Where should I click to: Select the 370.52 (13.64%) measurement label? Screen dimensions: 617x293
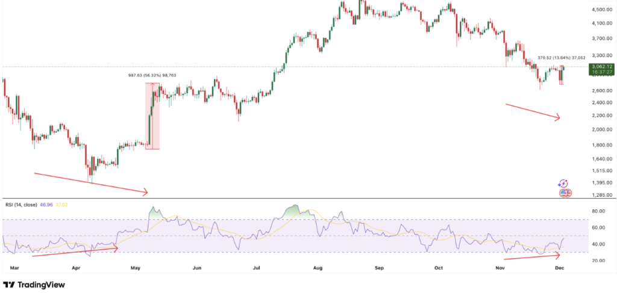(x=561, y=58)
